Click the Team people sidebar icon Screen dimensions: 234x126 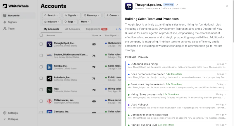[x=5, y=28]
